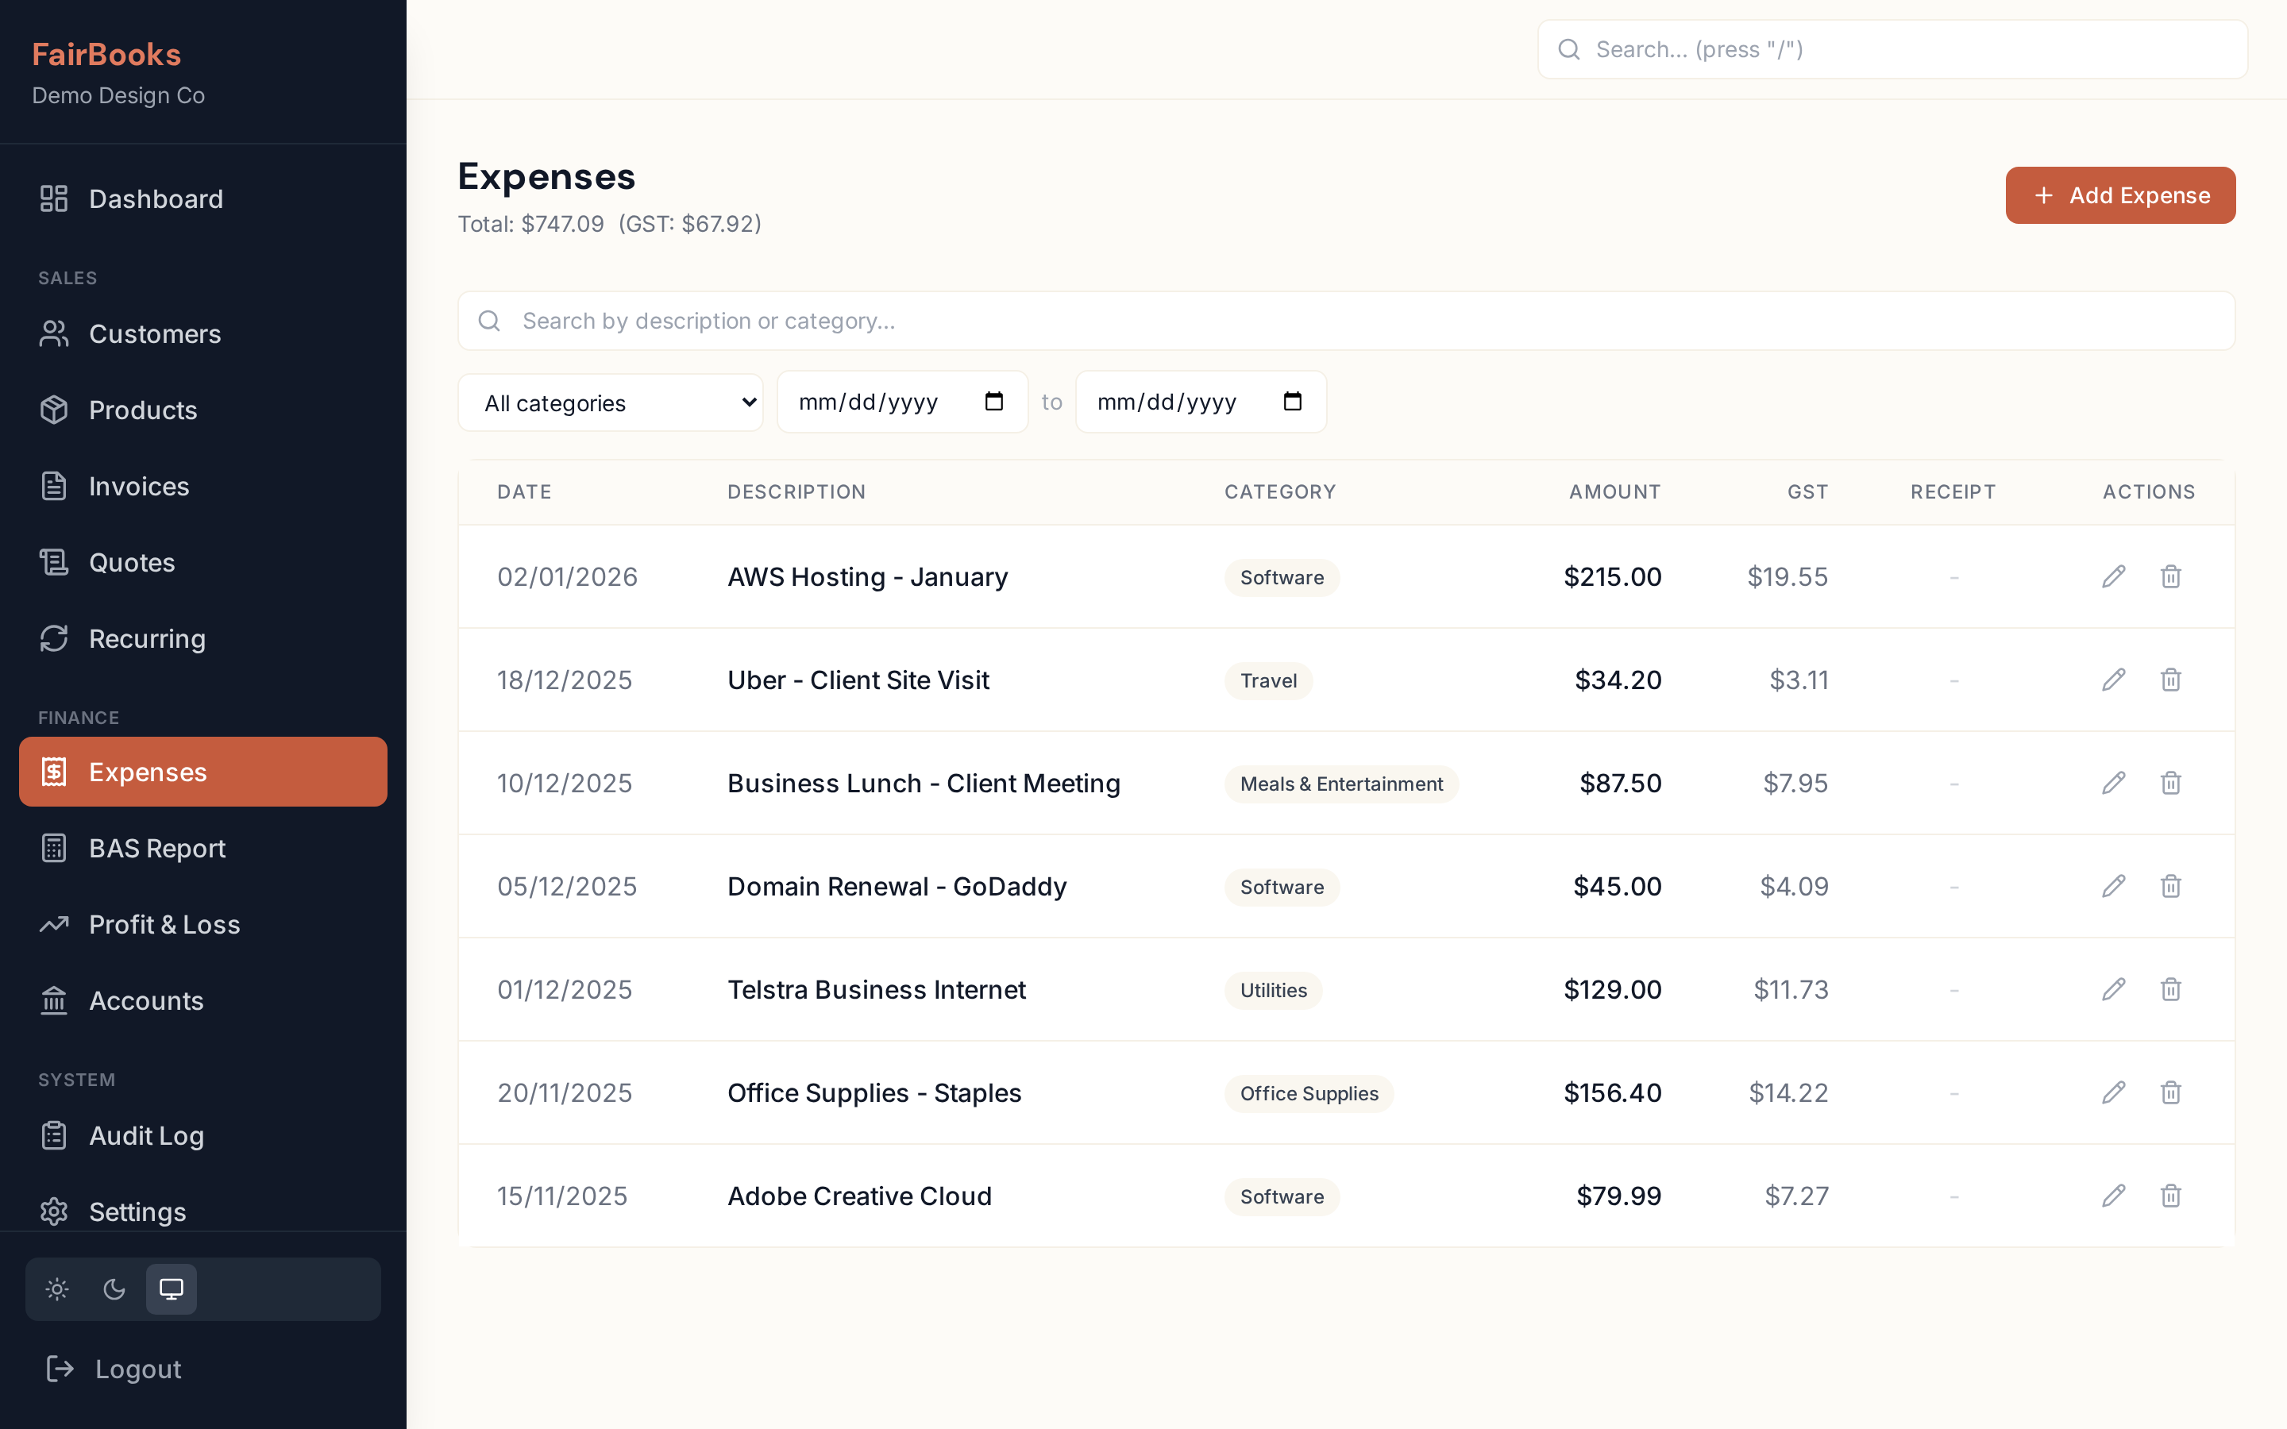
Task: Click the BAS Report calculator icon
Action: coord(54,848)
